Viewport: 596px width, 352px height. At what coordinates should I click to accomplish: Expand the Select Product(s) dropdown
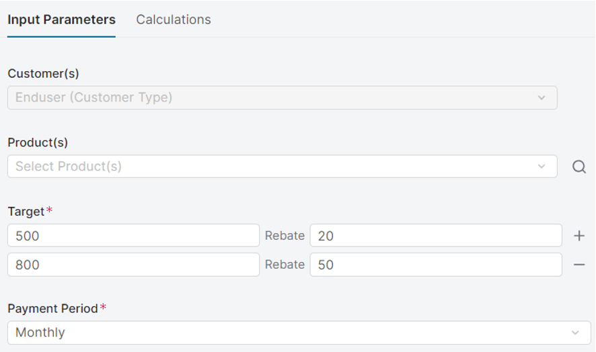click(x=282, y=167)
